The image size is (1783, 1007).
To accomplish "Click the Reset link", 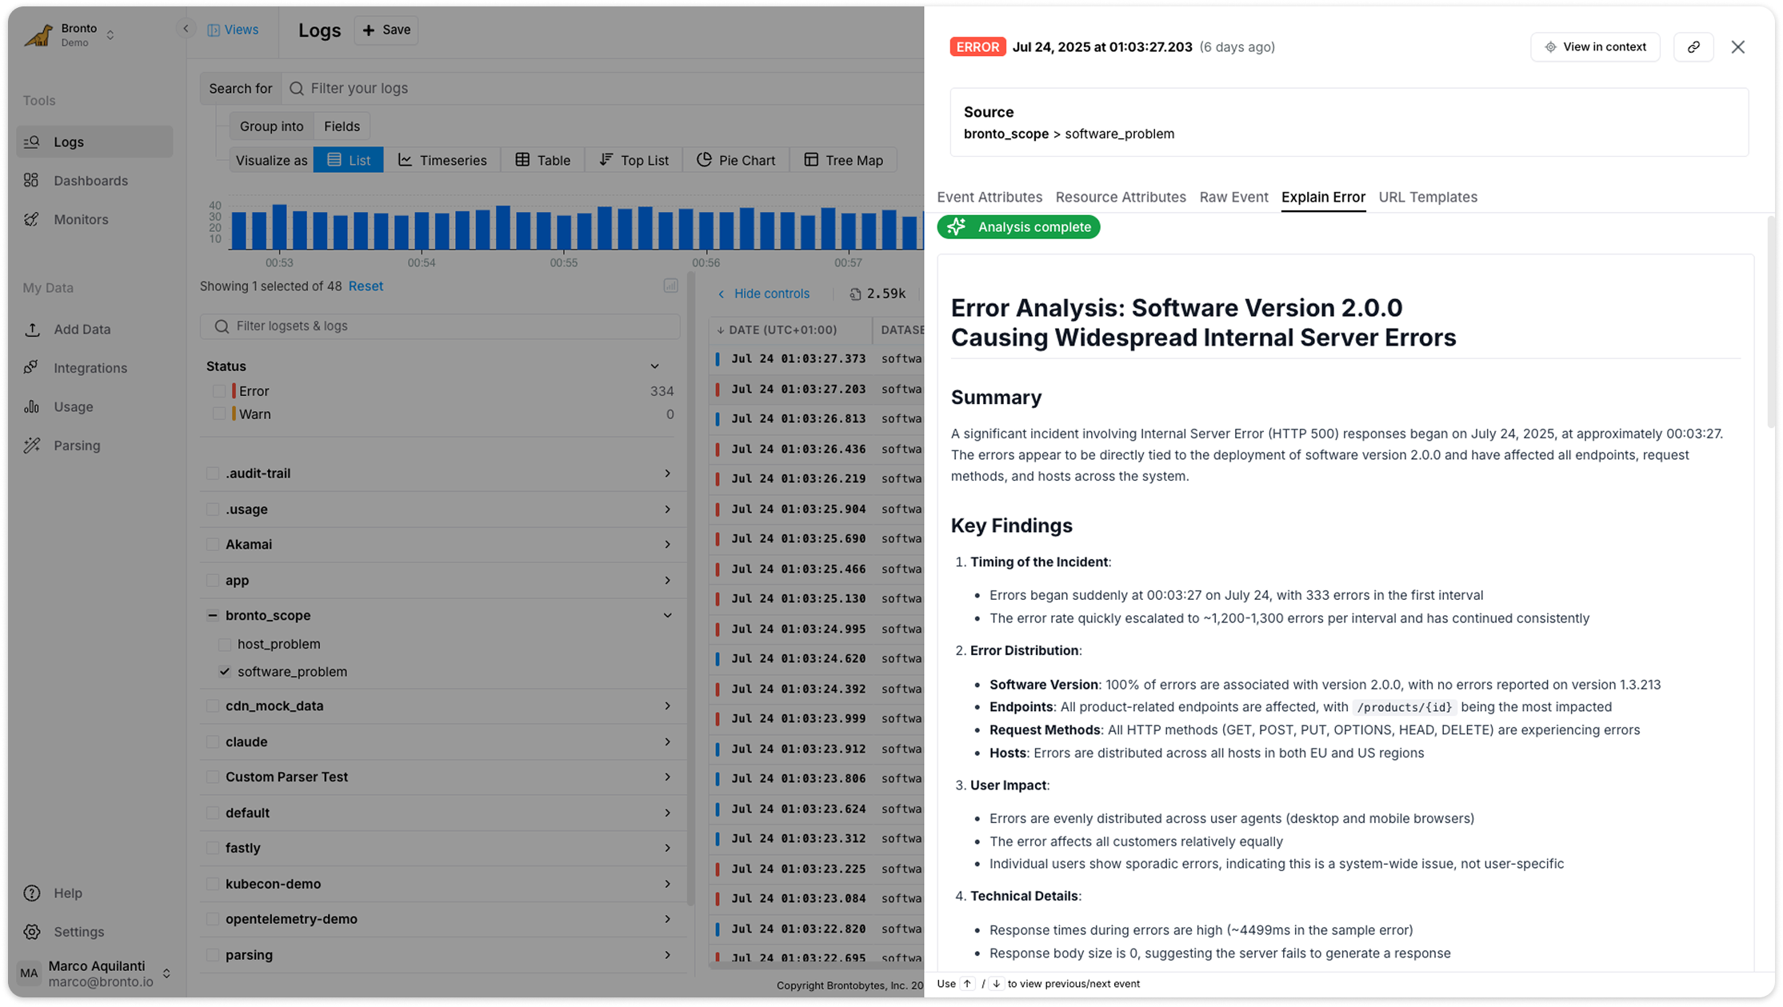I will point(366,286).
